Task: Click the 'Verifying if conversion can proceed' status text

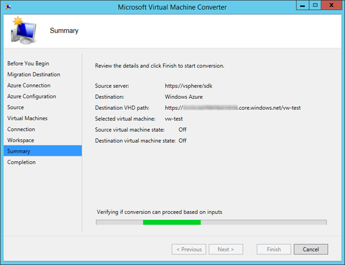Action: coord(160,212)
